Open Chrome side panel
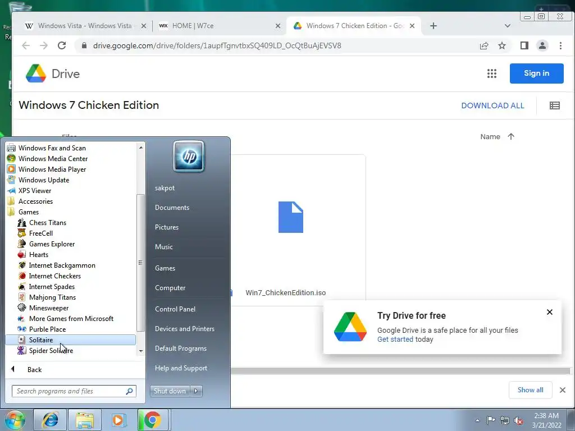Screen dimensions: 575x431 (x=524, y=45)
